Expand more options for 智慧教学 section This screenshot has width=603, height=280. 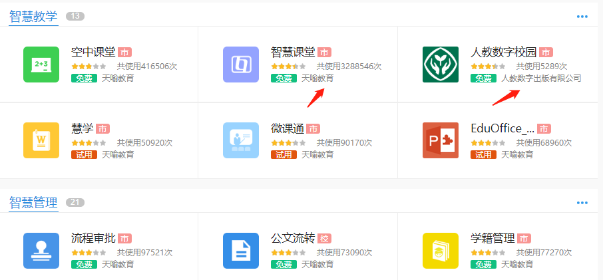[x=582, y=17]
